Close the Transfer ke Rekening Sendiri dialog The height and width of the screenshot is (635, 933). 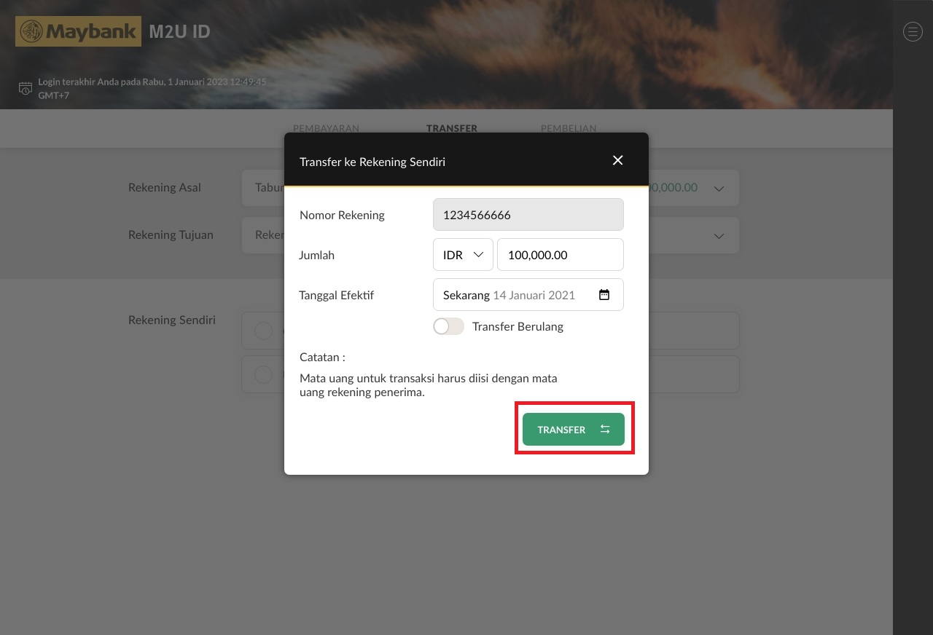pos(617,160)
